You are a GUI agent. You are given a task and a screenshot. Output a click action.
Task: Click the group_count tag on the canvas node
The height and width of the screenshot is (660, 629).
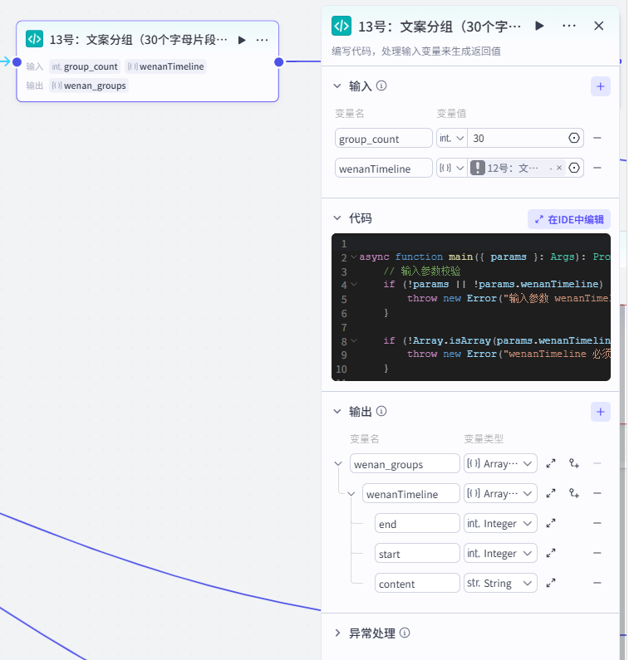(85, 66)
